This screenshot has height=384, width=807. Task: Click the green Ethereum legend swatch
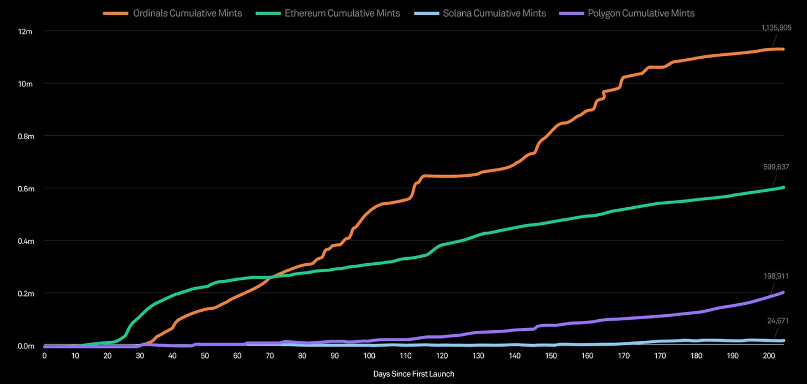267,13
